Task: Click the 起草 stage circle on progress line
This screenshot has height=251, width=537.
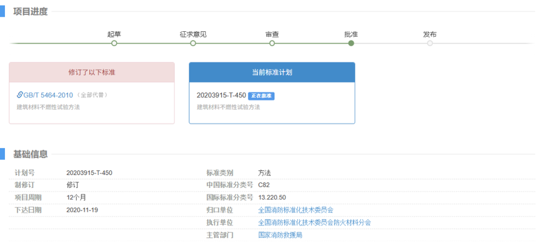Action: click(x=114, y=43)
